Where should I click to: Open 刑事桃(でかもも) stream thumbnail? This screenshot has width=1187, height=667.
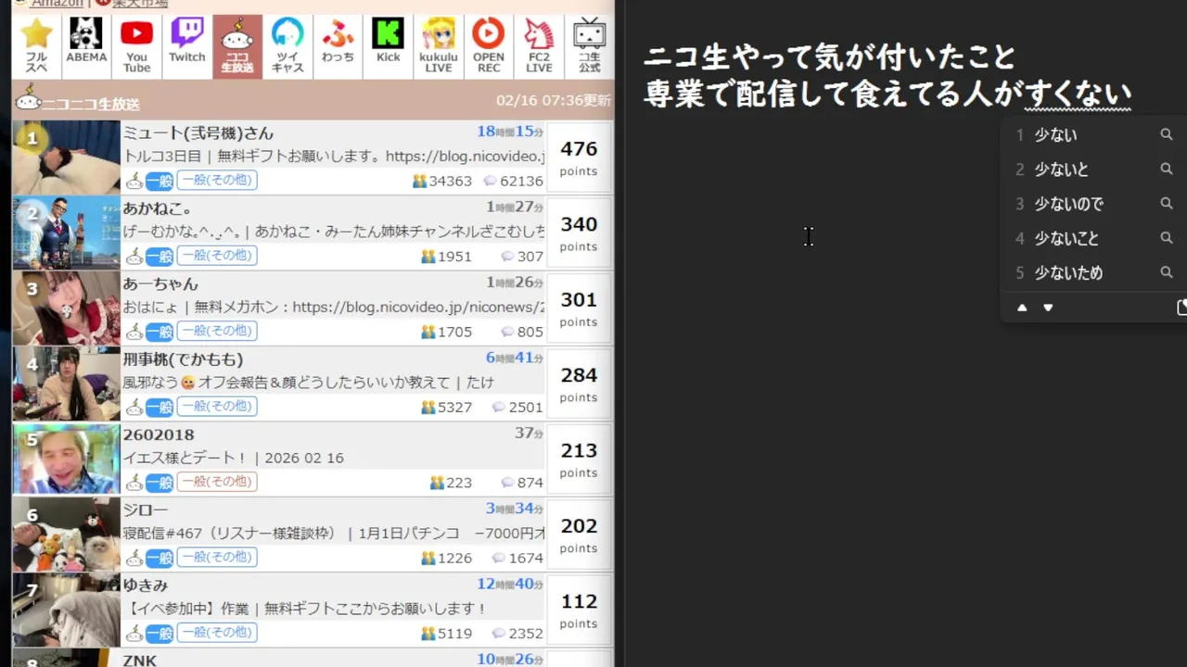point(67,384)
